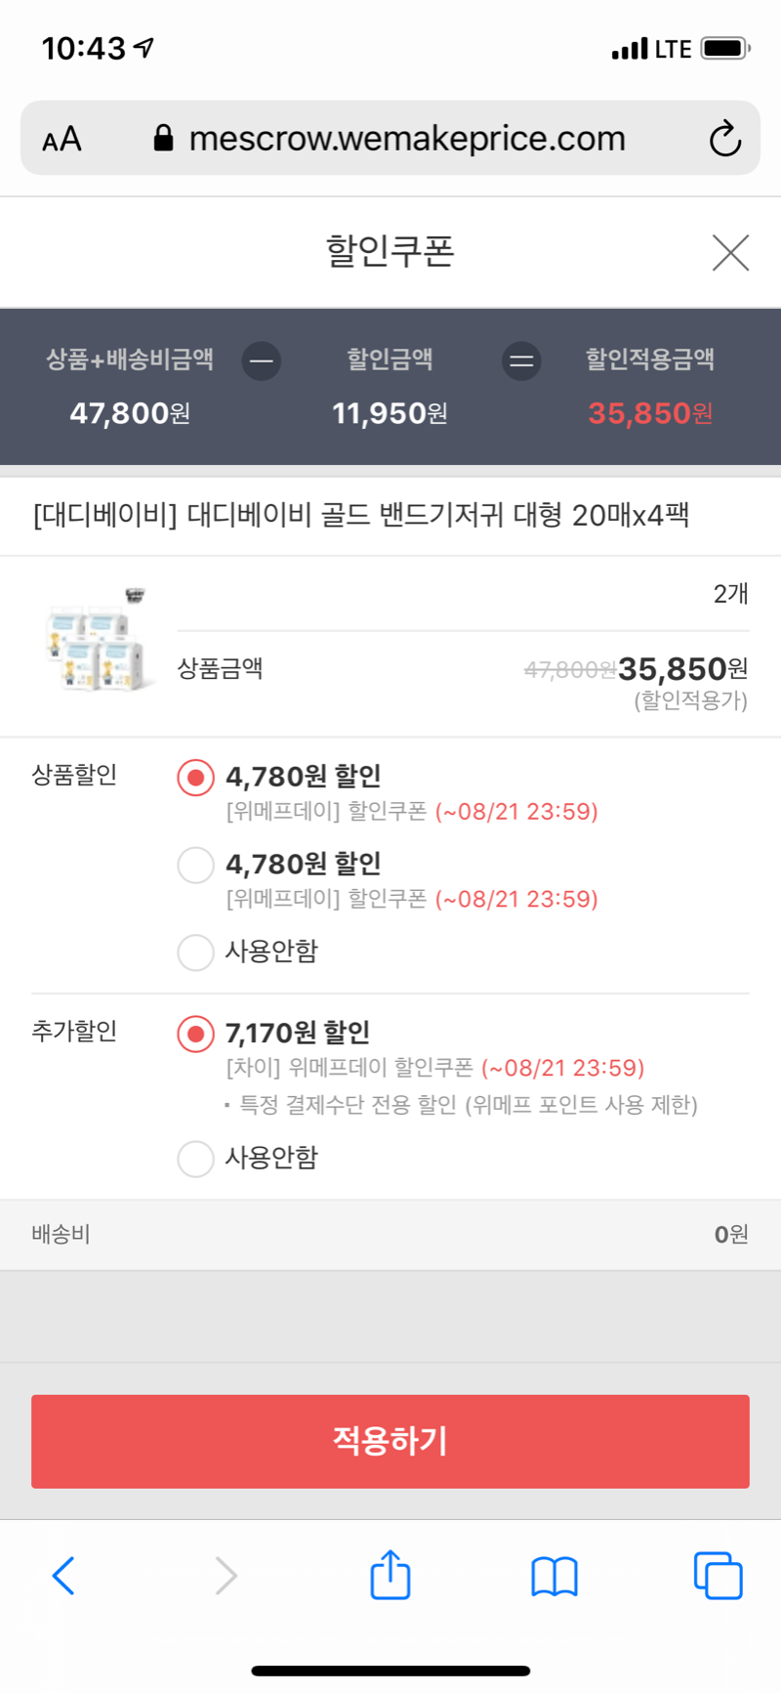Tap the mescrow.wemakeprice.com address field
The image size is (781, 1693).
[406, 139]
